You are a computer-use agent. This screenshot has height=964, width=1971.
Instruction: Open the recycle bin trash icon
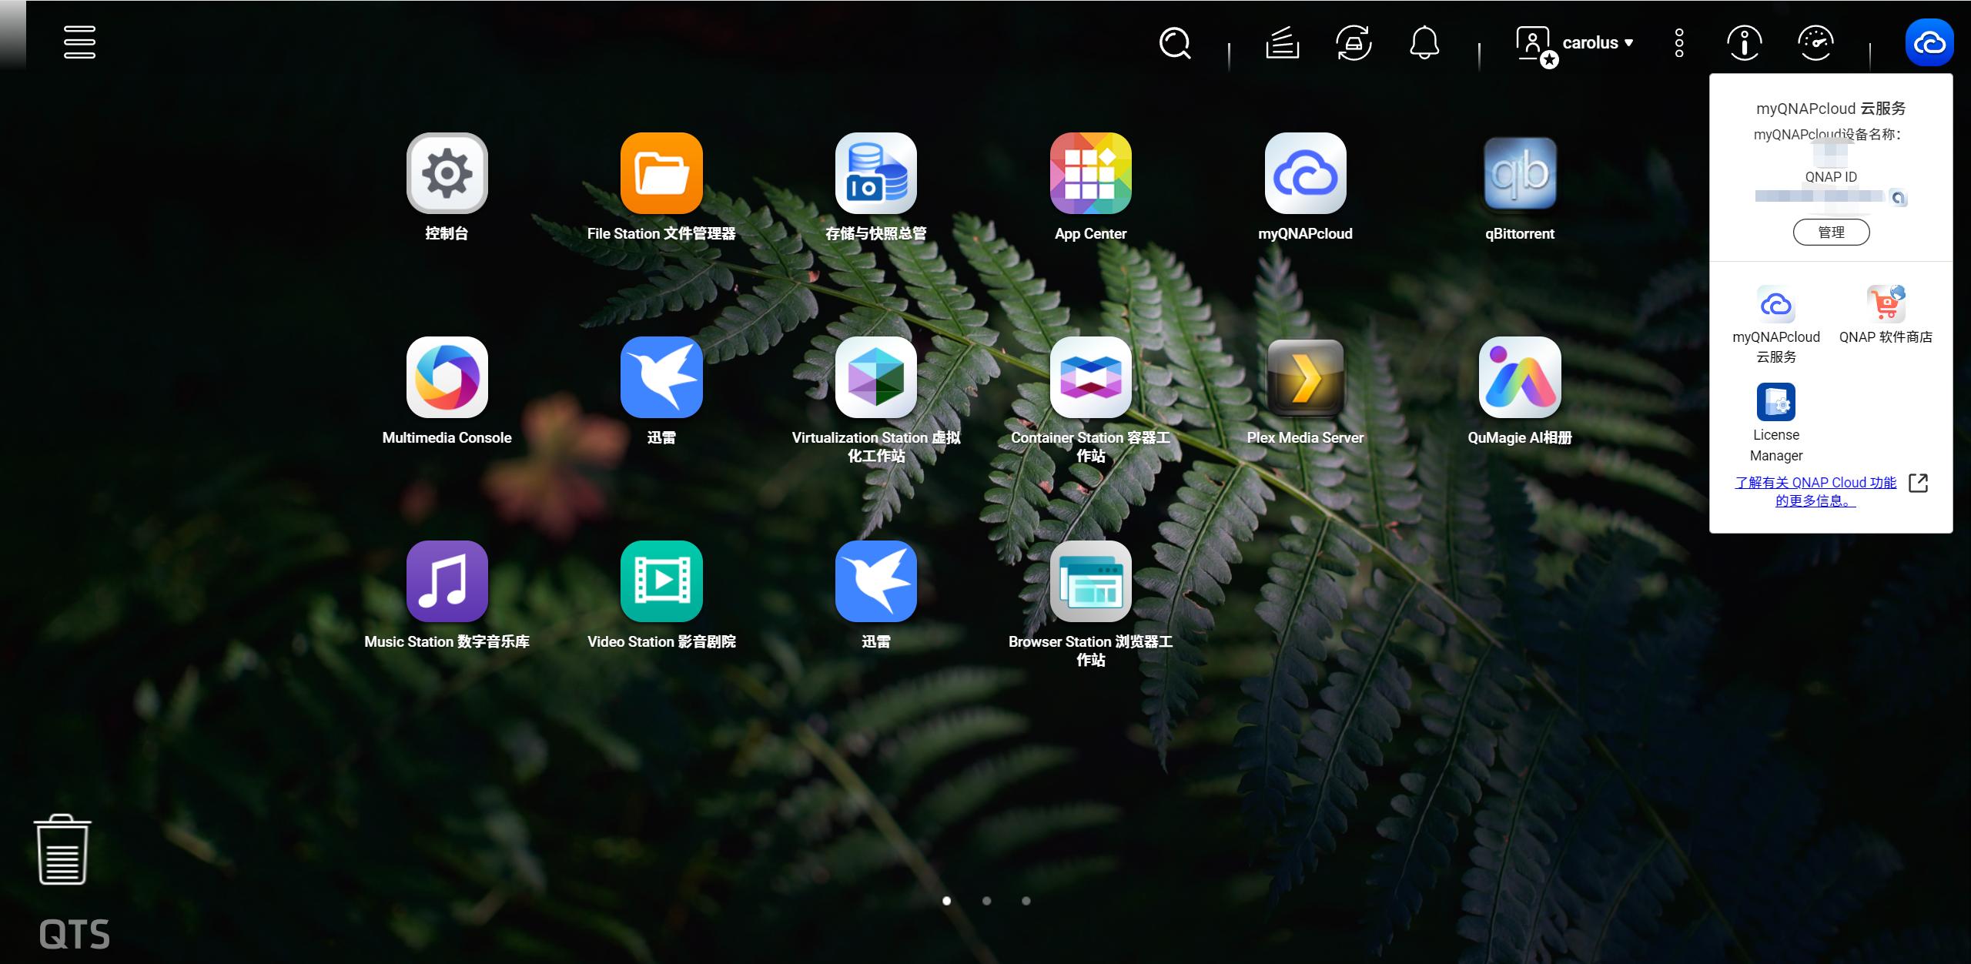(62, 850)
